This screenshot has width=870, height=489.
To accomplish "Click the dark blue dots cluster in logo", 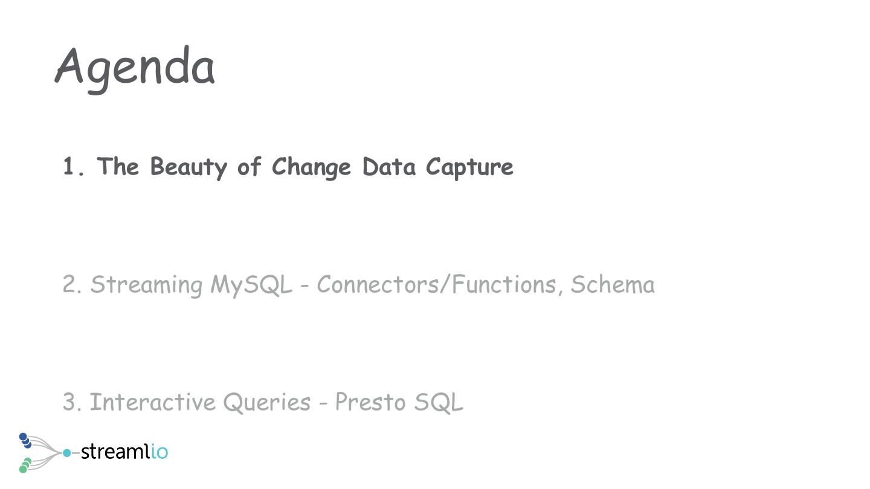I will tap(25, 440).
